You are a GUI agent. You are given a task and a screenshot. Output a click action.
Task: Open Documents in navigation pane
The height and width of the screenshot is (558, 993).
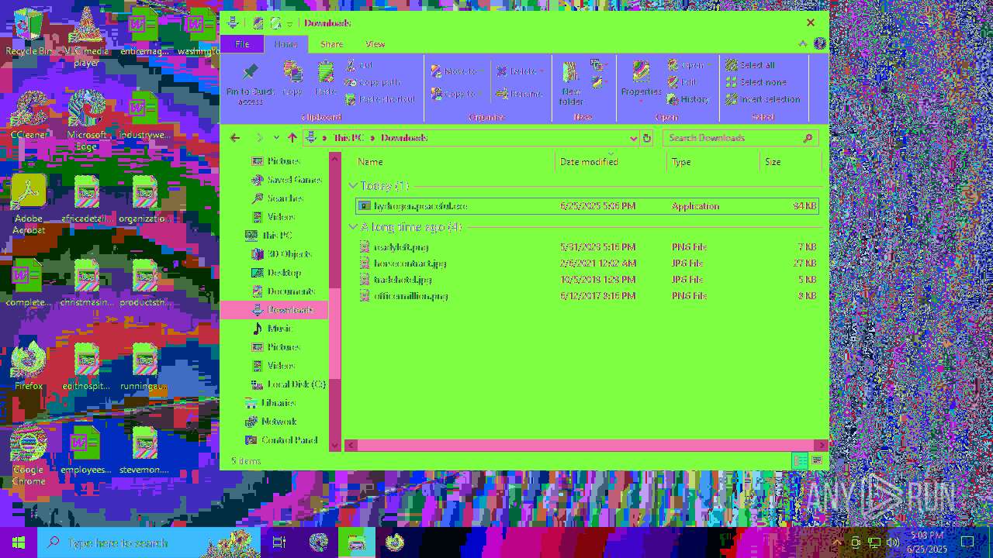click(283, 291)
